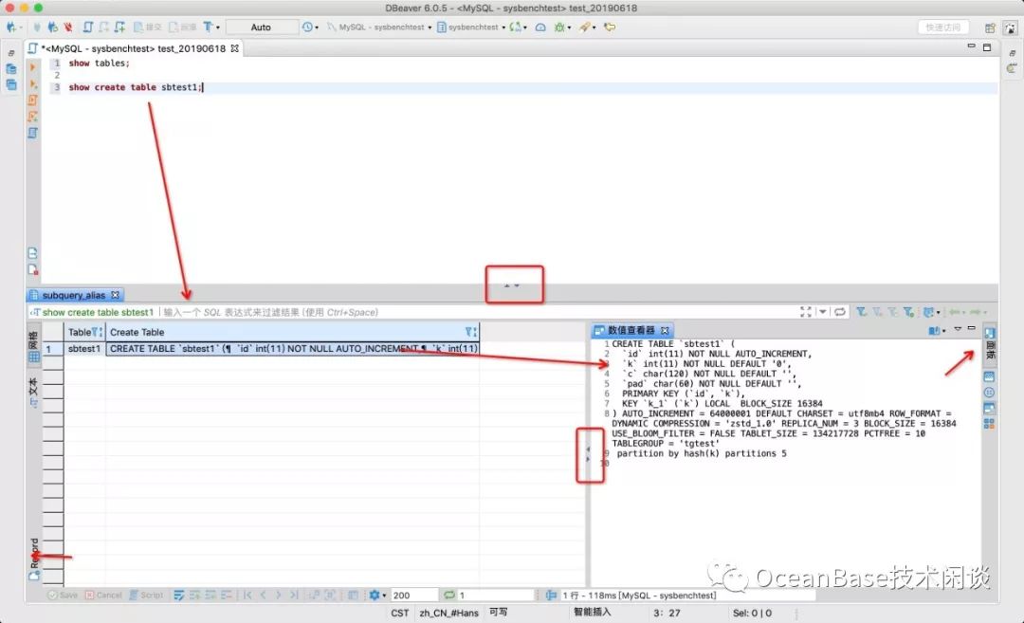Click the 快速访问 quick access search box
Screen dimensions: 1024x623
[x=943, y=27]
